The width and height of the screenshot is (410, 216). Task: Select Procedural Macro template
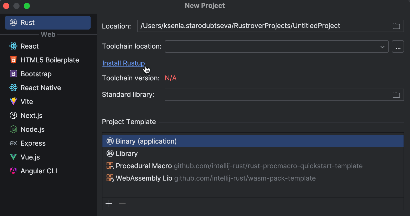144,166
